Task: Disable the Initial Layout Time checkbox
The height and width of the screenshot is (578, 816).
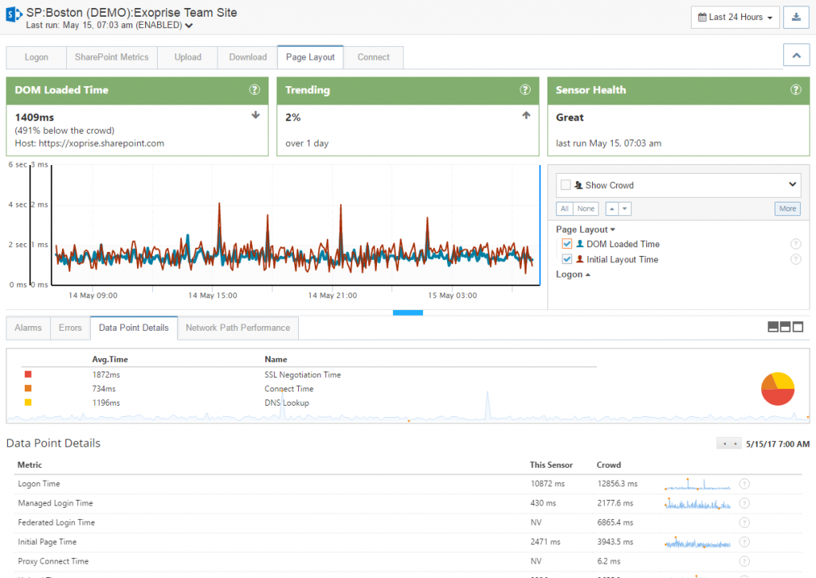Action: (567, 259)
